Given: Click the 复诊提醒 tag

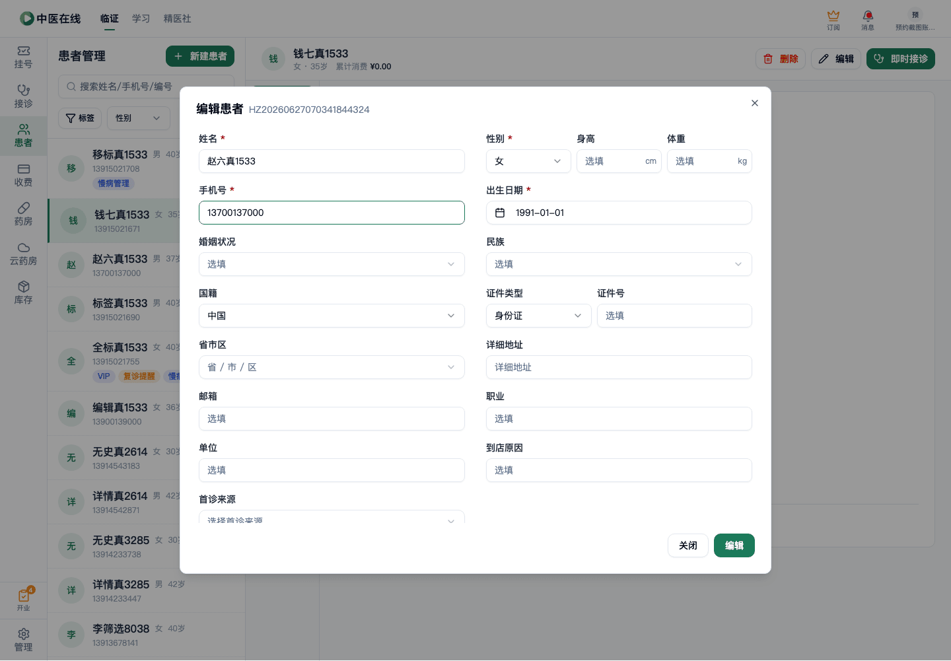Looking at the screenshot, I should 139,376.
